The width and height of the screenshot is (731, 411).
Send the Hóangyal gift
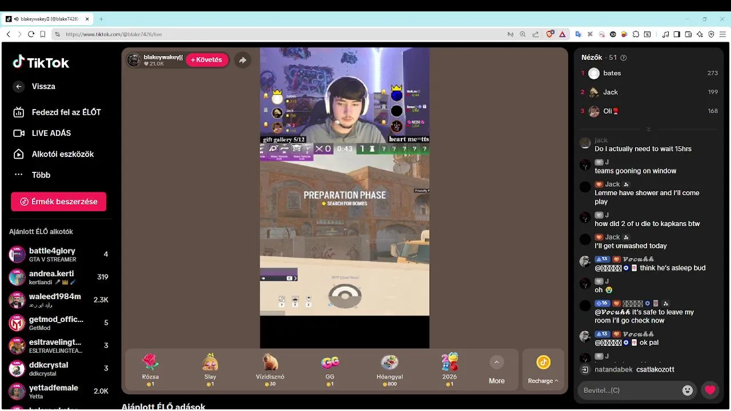click(x=389, y=370)
